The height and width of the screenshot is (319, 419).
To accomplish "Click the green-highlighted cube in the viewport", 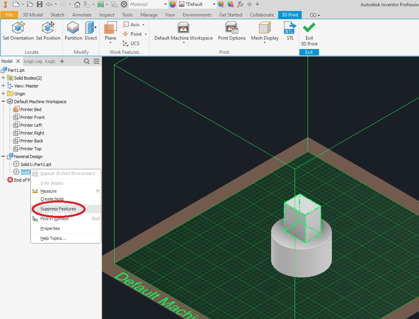I will pyautogui.click(x=302, y=218).
